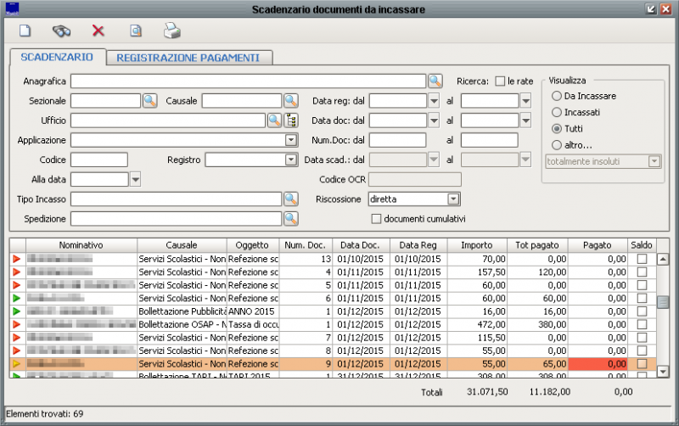The image size is (679, 426).
Task: Open the Causale lookup magnifier
Action: tap(291, 101)
